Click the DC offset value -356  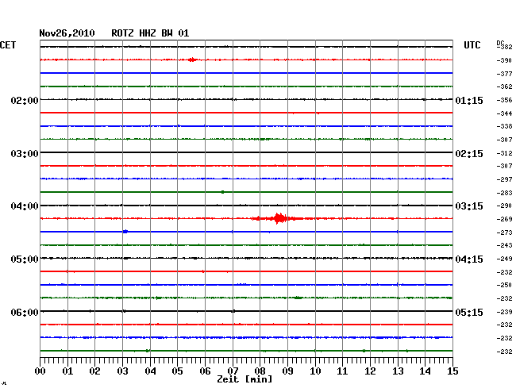tap(504, 100)
